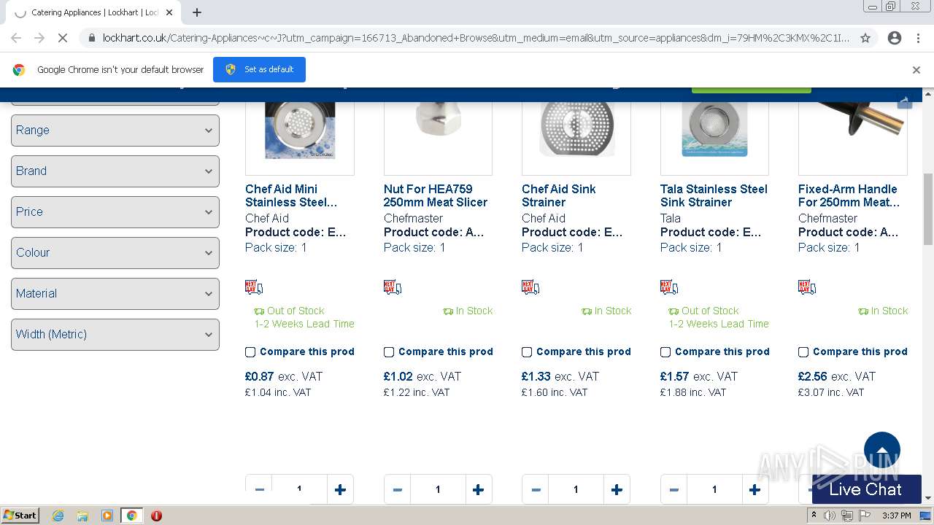The width and height of the screenshot is (934, 525).
Task: Stop loading the page
Action: (x=63, y=38)
